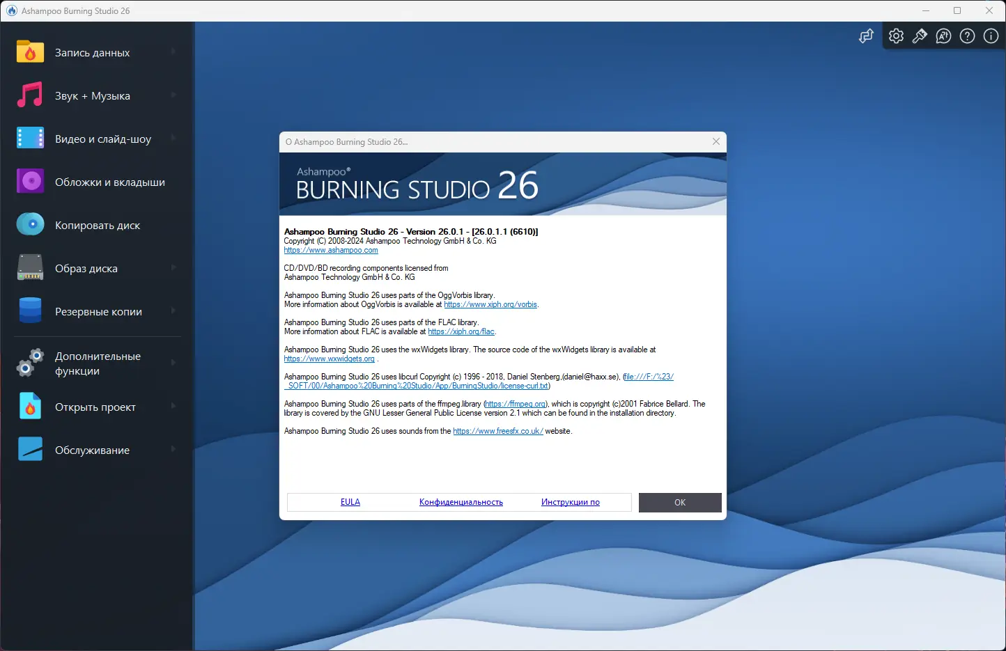The height and width of the screenshot is (651, 1006).
Task: Select the Запись данных menu item
Action: [x=97, y=53]
